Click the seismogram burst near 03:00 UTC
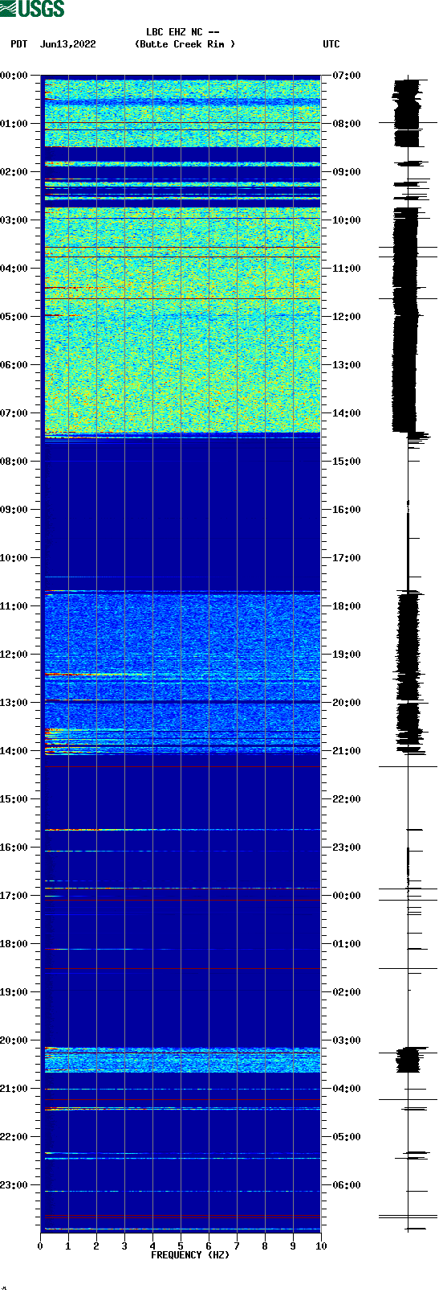This screenshot has width=443, height=1297. click(408, 1060)
